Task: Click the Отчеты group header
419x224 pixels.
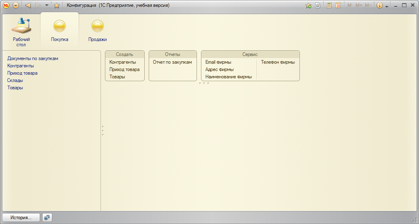Action: pyautogui.click(x=173, y=54)
